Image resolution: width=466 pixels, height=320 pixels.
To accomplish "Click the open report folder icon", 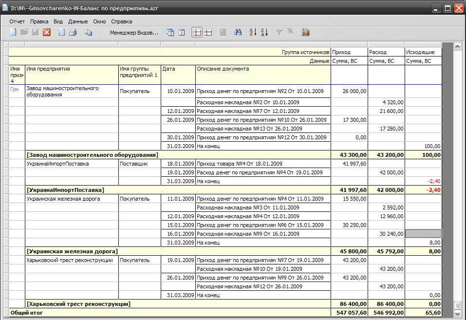I will (x=24, y=32).
